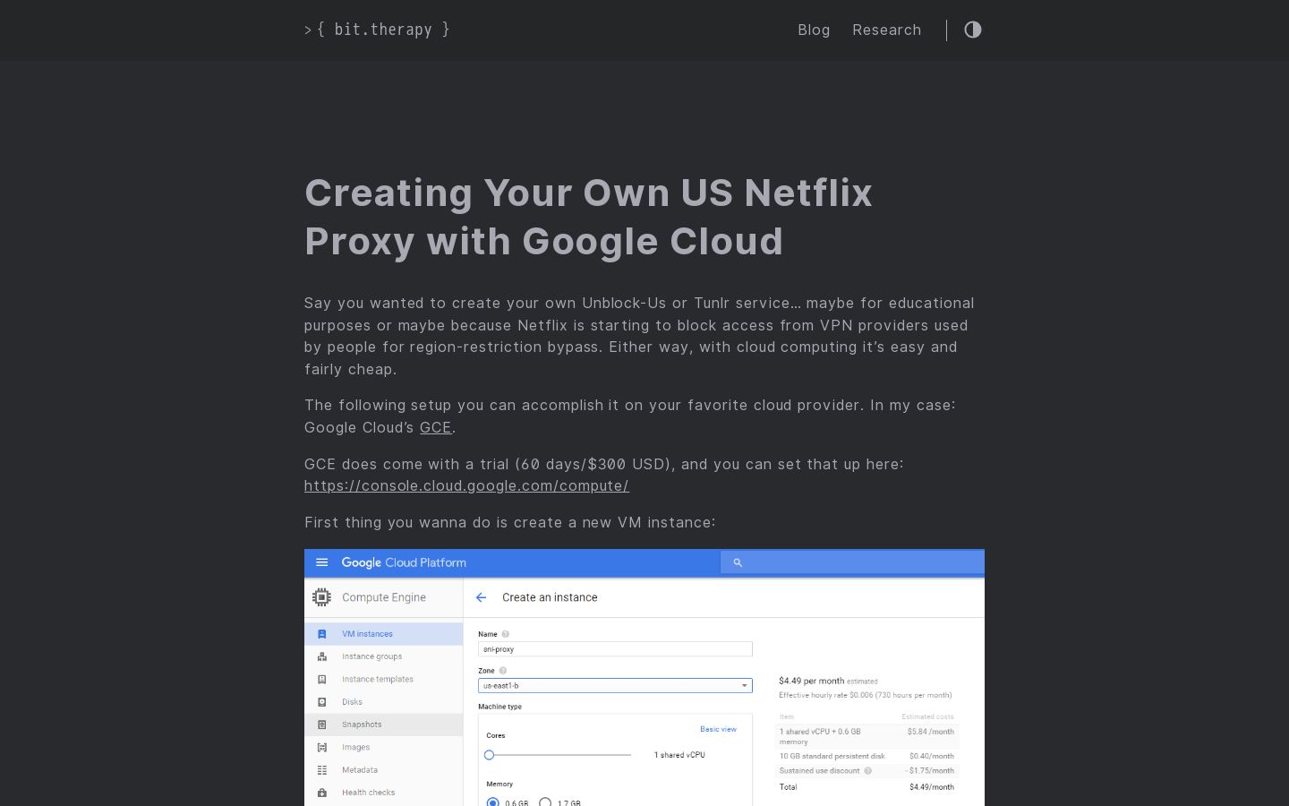The image size is (1289, 806).
Task: Select the 1.7 GB memory radio button
Action: click(544, 802)
